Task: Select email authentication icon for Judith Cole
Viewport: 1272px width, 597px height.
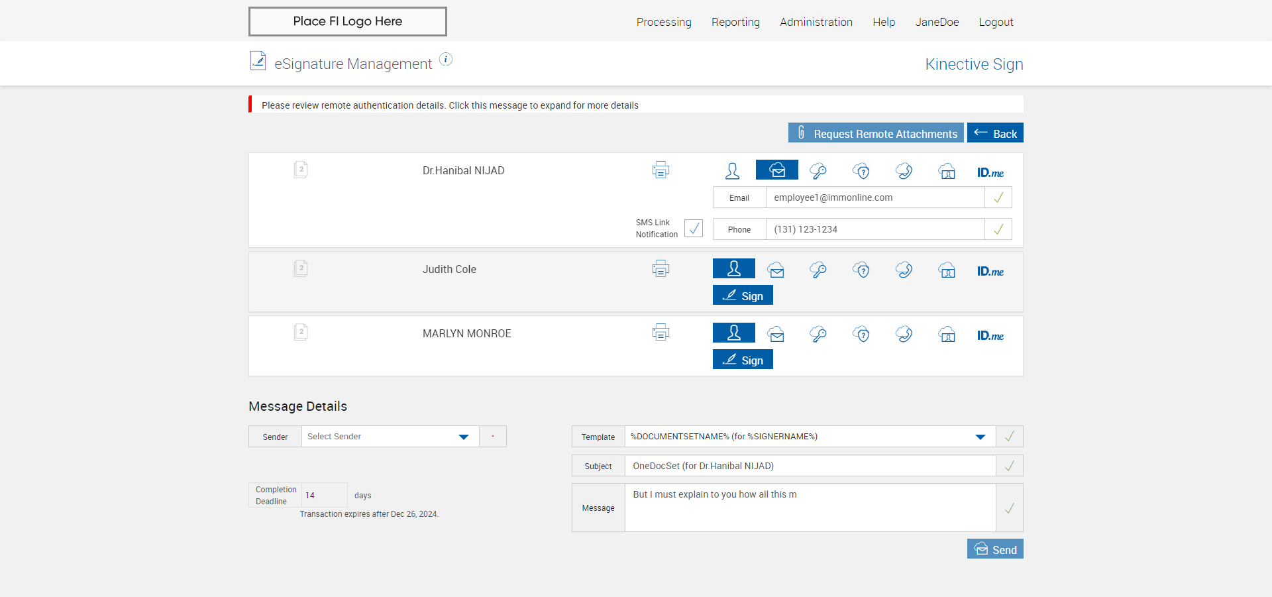Action: [x=776, y=270]
